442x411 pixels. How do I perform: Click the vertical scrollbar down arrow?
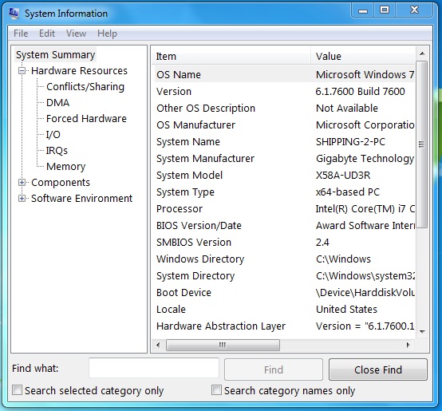422,331
